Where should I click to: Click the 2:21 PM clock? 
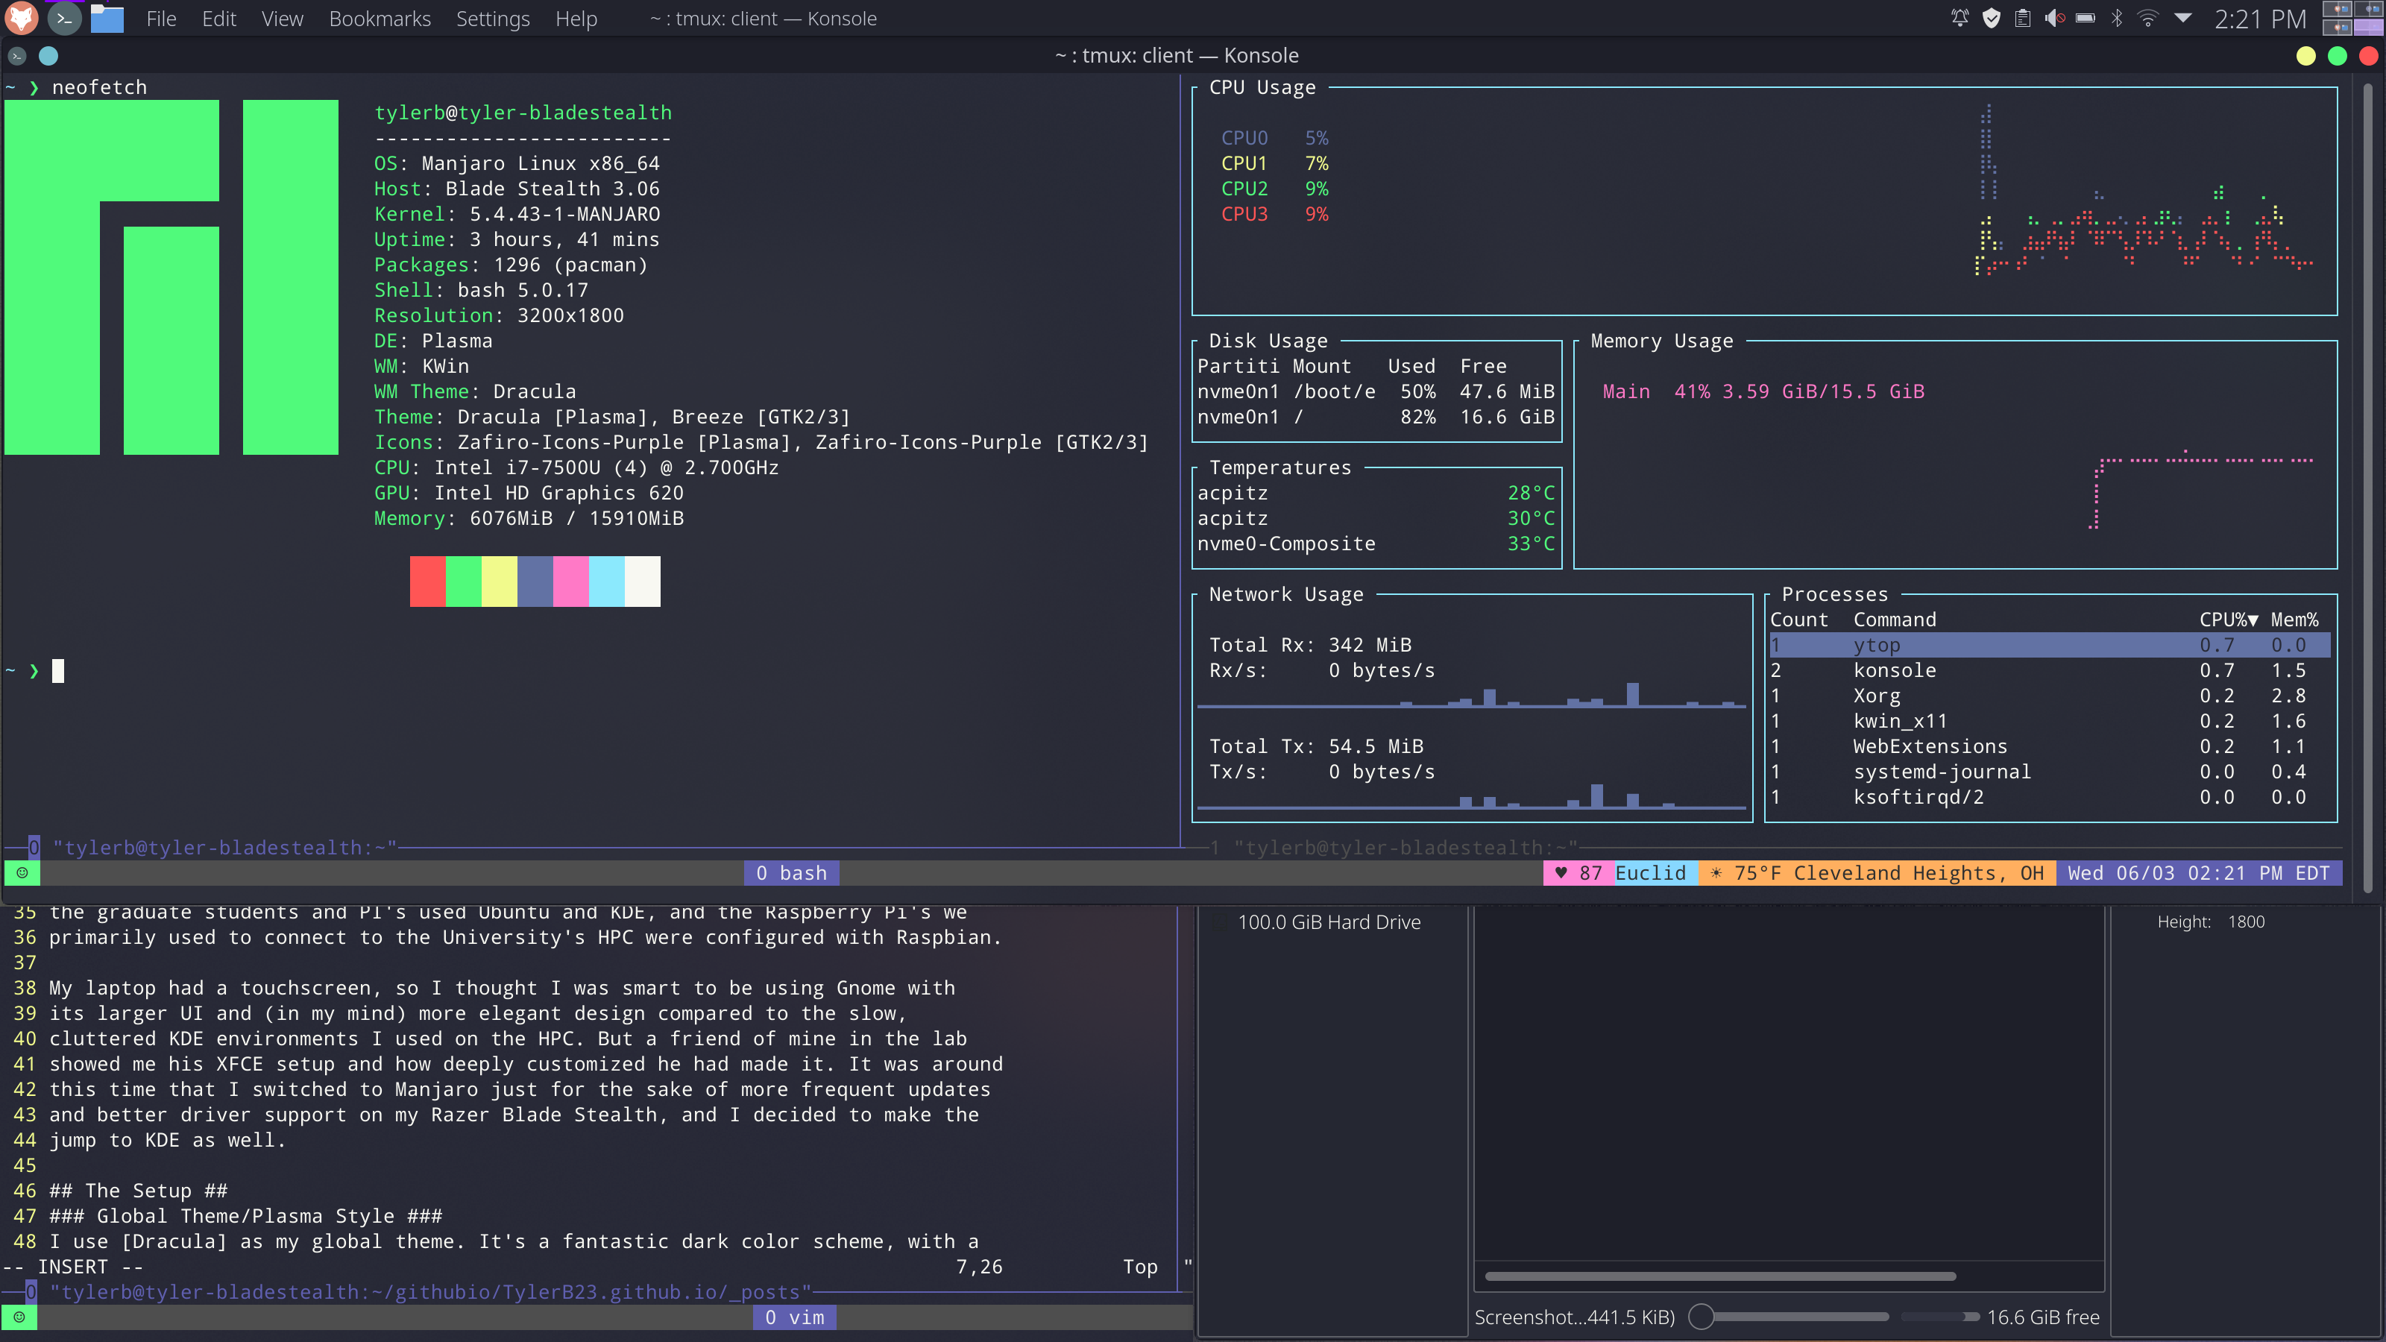(x=2259, y=19)
